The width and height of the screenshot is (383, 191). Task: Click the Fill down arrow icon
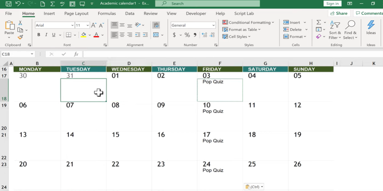pos(318,30)
